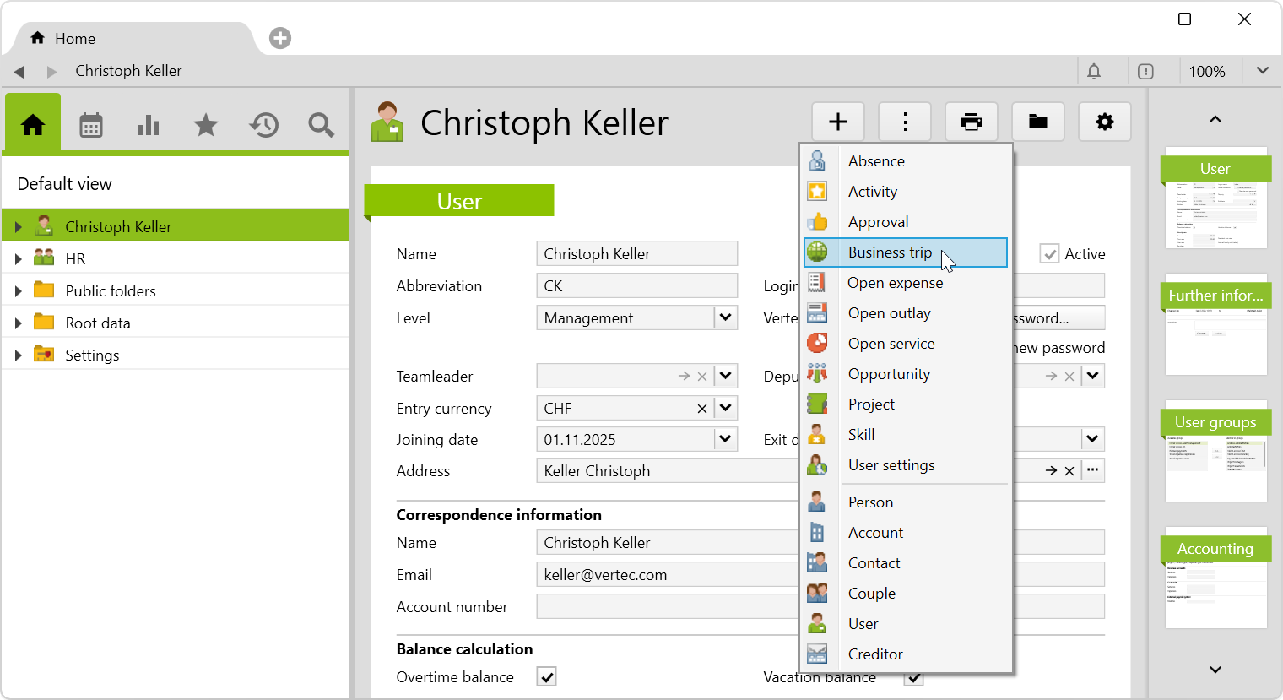Select Business trip from the menu
The image size is (1283, 700).
pos(890,252)
